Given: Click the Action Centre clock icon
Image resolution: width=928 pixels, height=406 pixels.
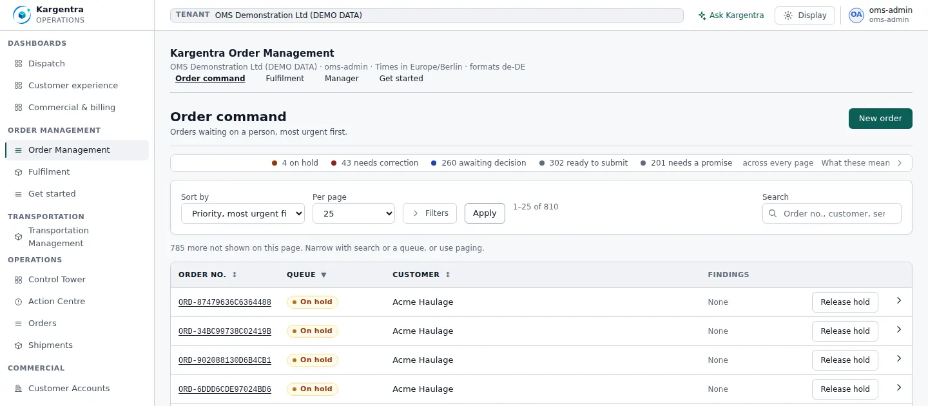Looking at the screenshot, I should point(18,302).
